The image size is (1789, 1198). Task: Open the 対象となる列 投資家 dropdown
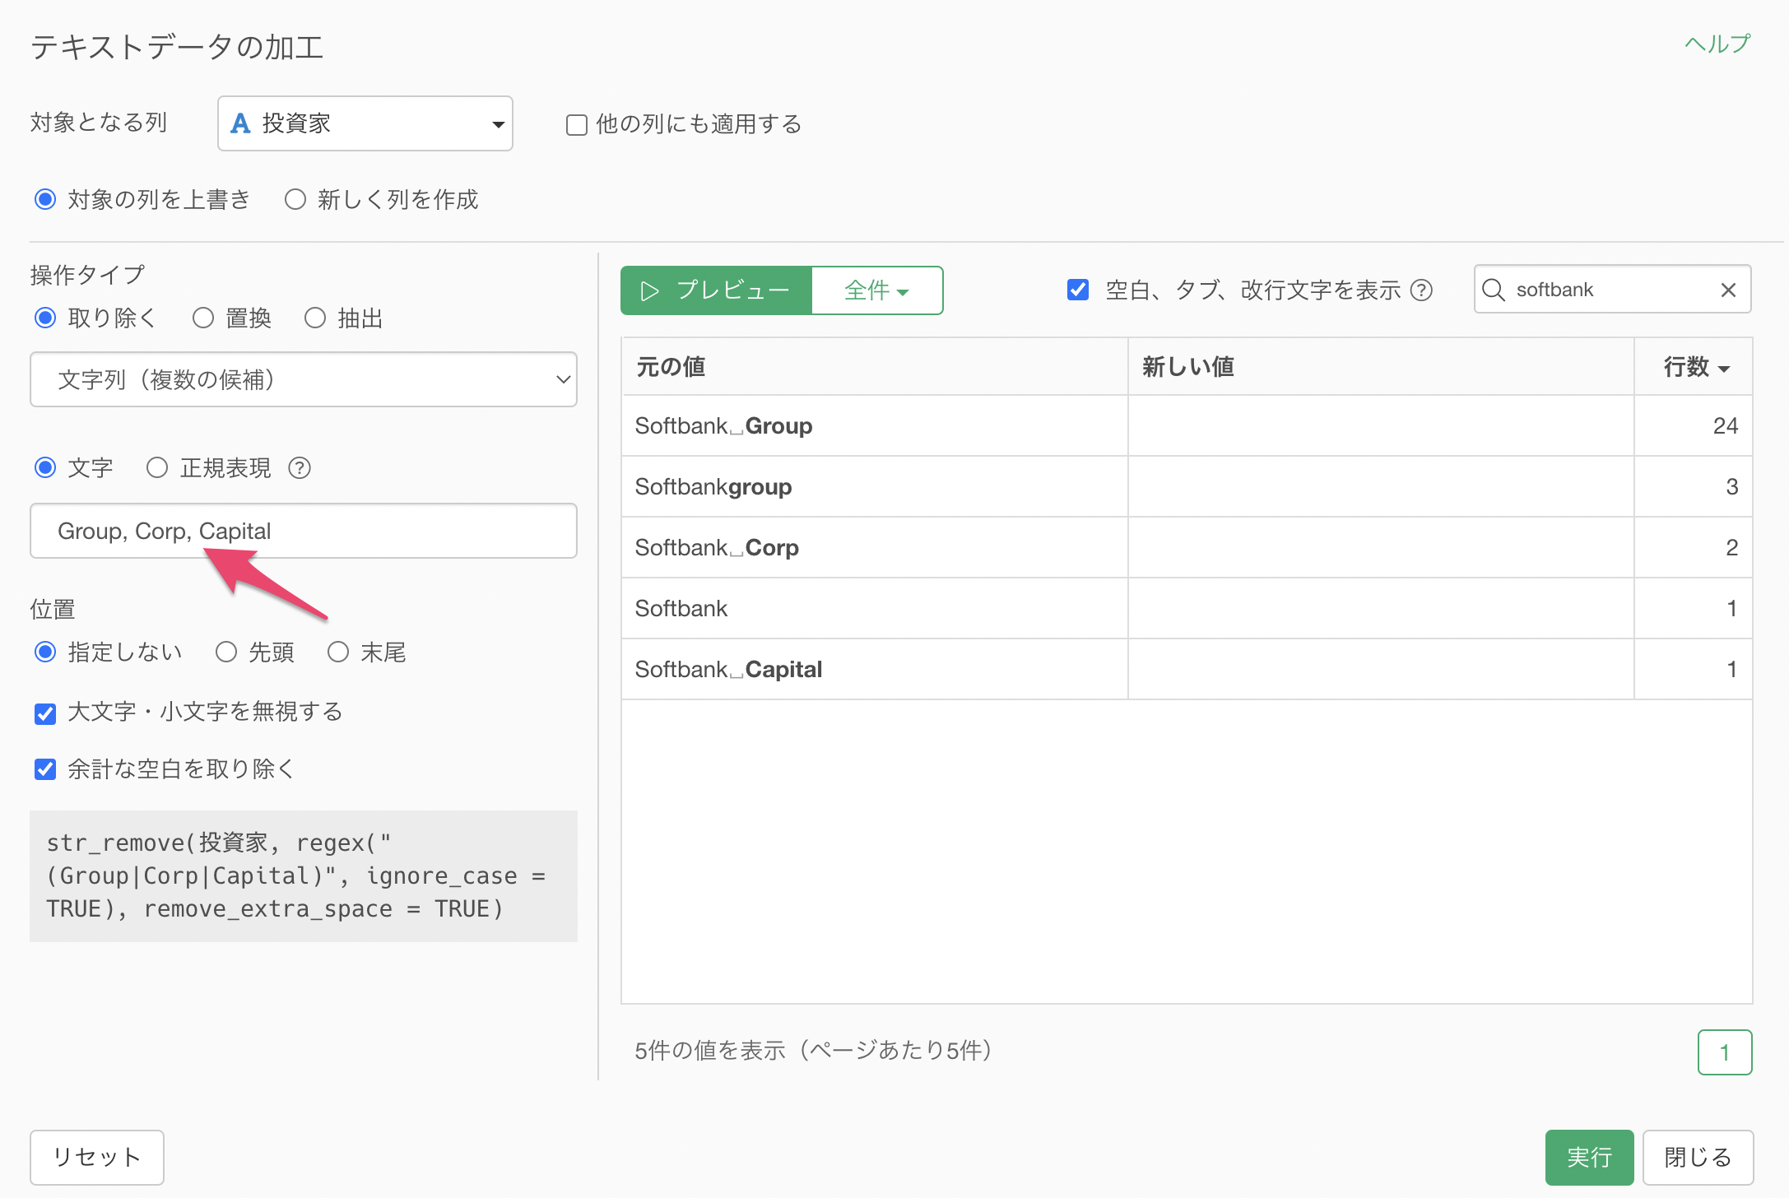tap(365, 123)
